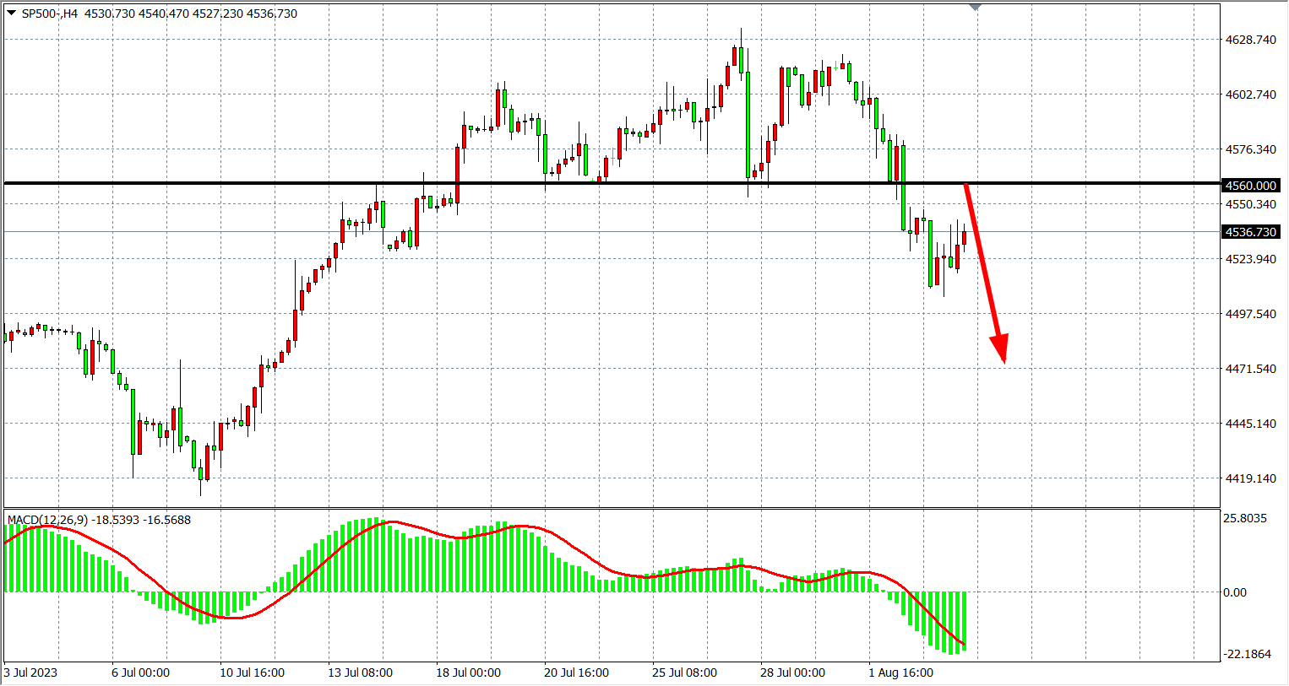Click the 4560.000 price tag on axis
The height and width of the screenshot is (686, 1289).
[x=1251, y=186]
